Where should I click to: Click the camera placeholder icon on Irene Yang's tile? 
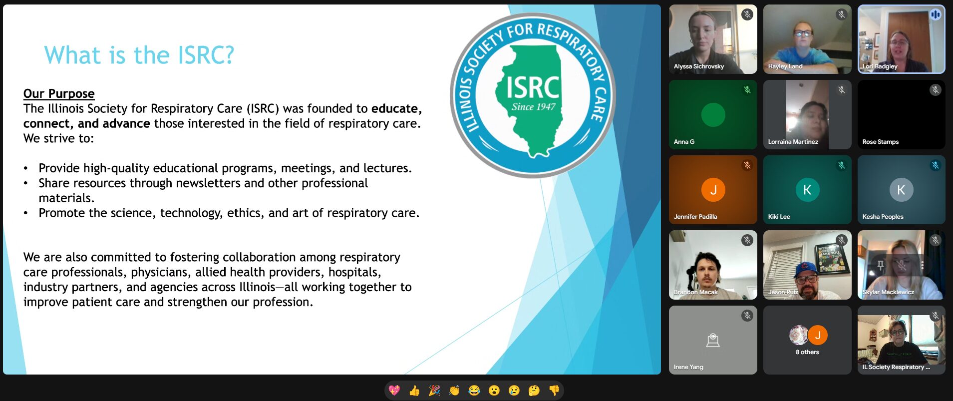[713, 340]
